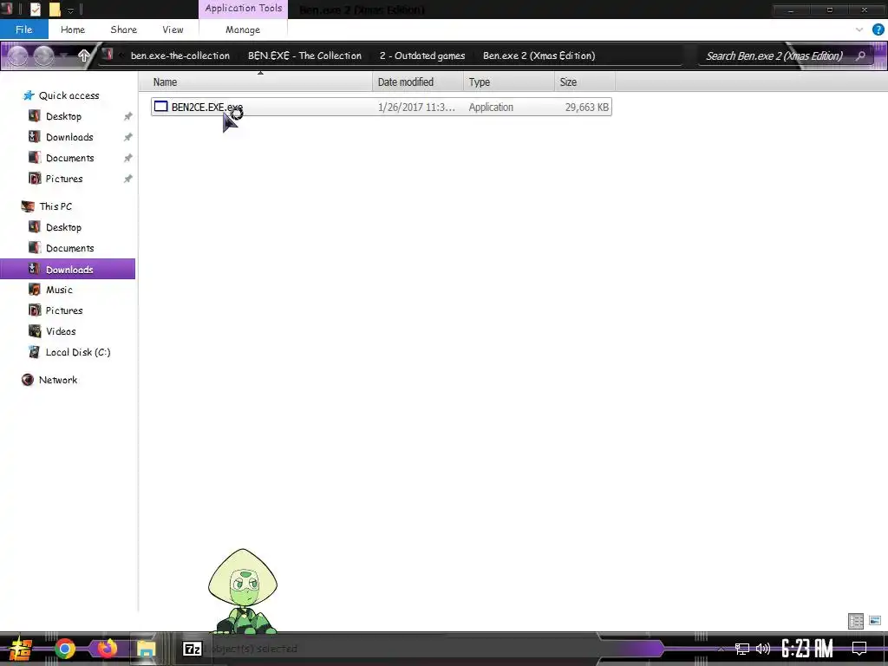This screenshot has width=888, height=666.
Task: Sort by the Date modified column
Action: coord(418,82)
